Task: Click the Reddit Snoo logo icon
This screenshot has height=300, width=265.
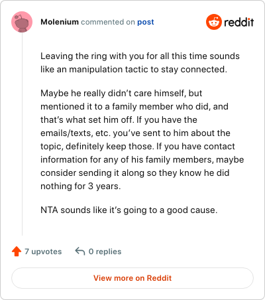Action: tap(214, 22)
